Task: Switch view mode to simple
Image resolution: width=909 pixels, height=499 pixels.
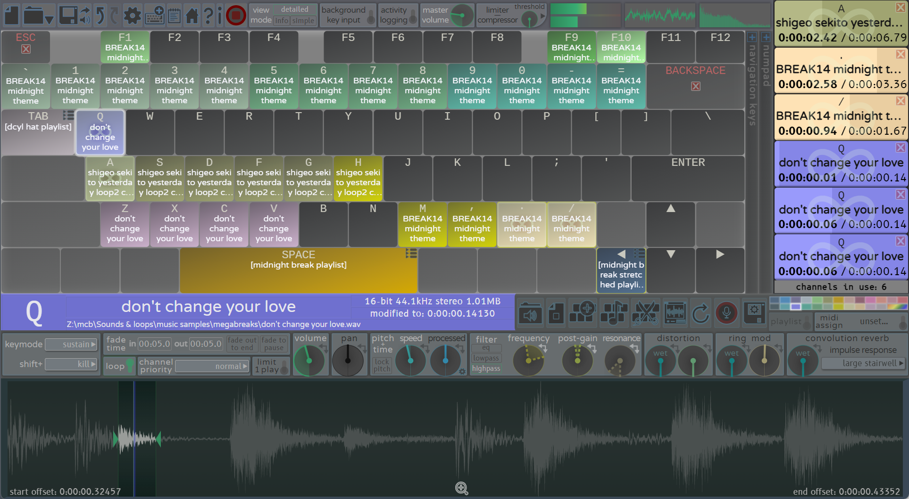Action: [x=303, y=21]
